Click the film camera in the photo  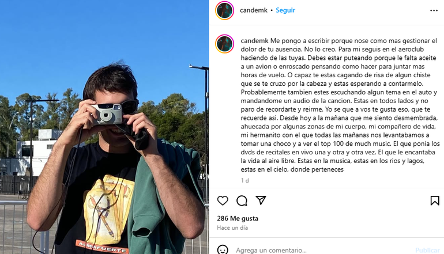click(107, 113)
